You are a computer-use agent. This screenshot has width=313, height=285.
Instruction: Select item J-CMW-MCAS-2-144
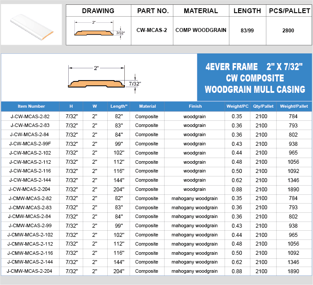pos(30,262)
